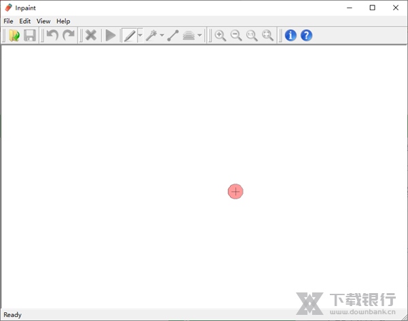Click the Save floppy disk icon
408x321 pixels.
[x=30, y=35]
